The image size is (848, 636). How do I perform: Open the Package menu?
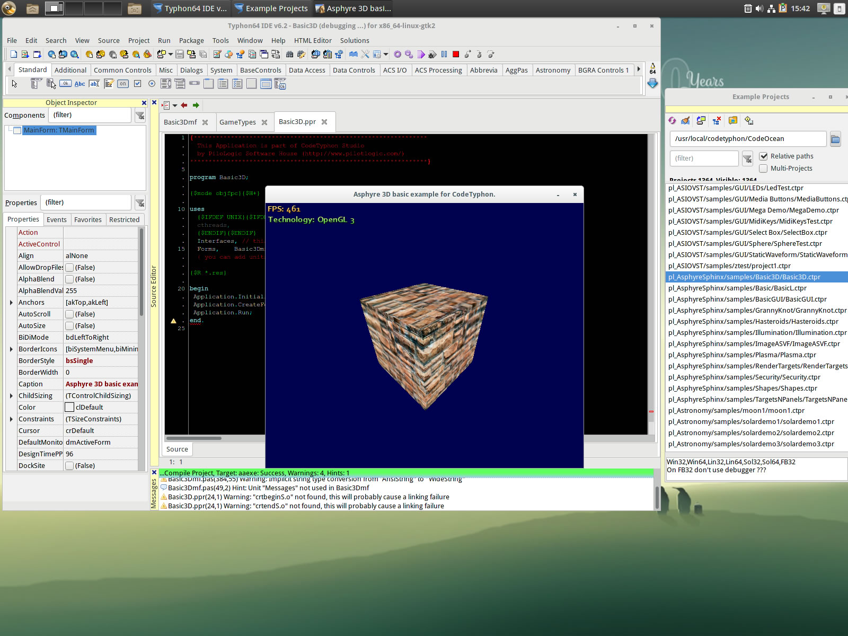tap(191, 41)
